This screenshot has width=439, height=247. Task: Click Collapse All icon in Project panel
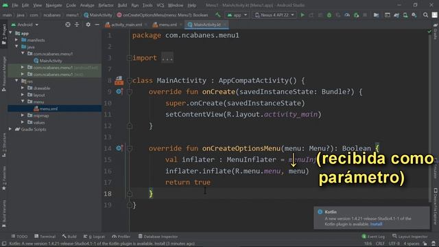point(77,25)
